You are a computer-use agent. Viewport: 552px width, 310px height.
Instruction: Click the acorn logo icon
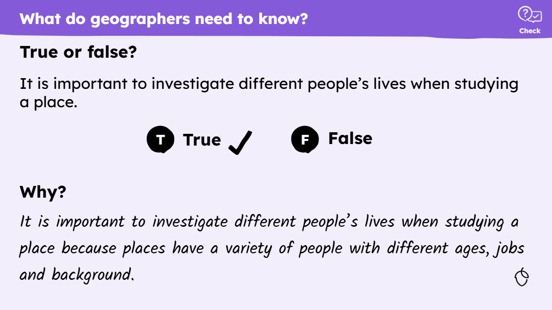coord(521,277)
